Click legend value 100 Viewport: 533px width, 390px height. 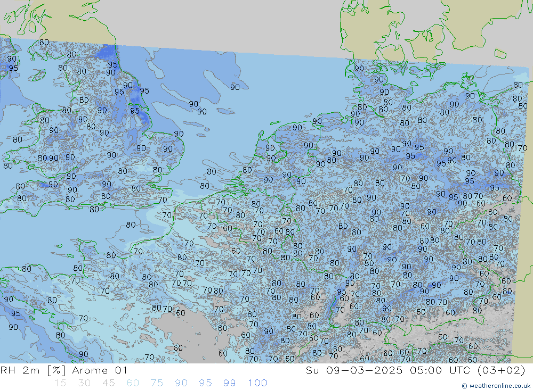point(257,383)
